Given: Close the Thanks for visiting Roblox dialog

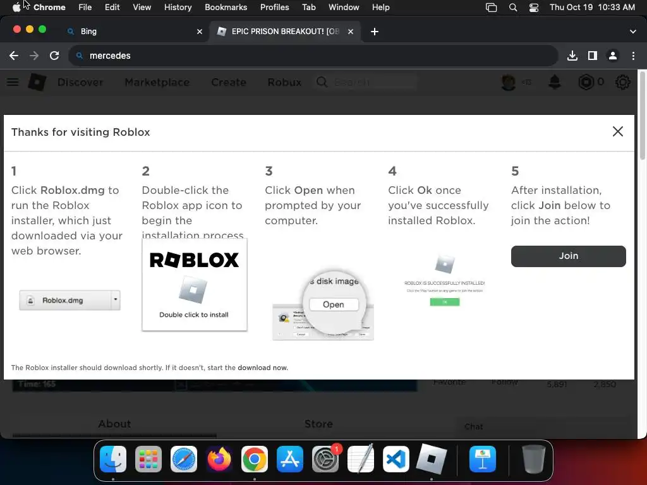Looking at the screenshot, I should click(617, 131).
